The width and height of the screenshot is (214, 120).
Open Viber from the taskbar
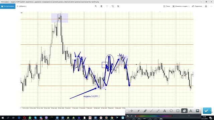click(x=46, y=118)
